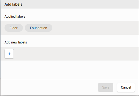139x96 pixels.
Task: Click the Applied labels heading
Action: pyautogui.click(x=15, y=17)
